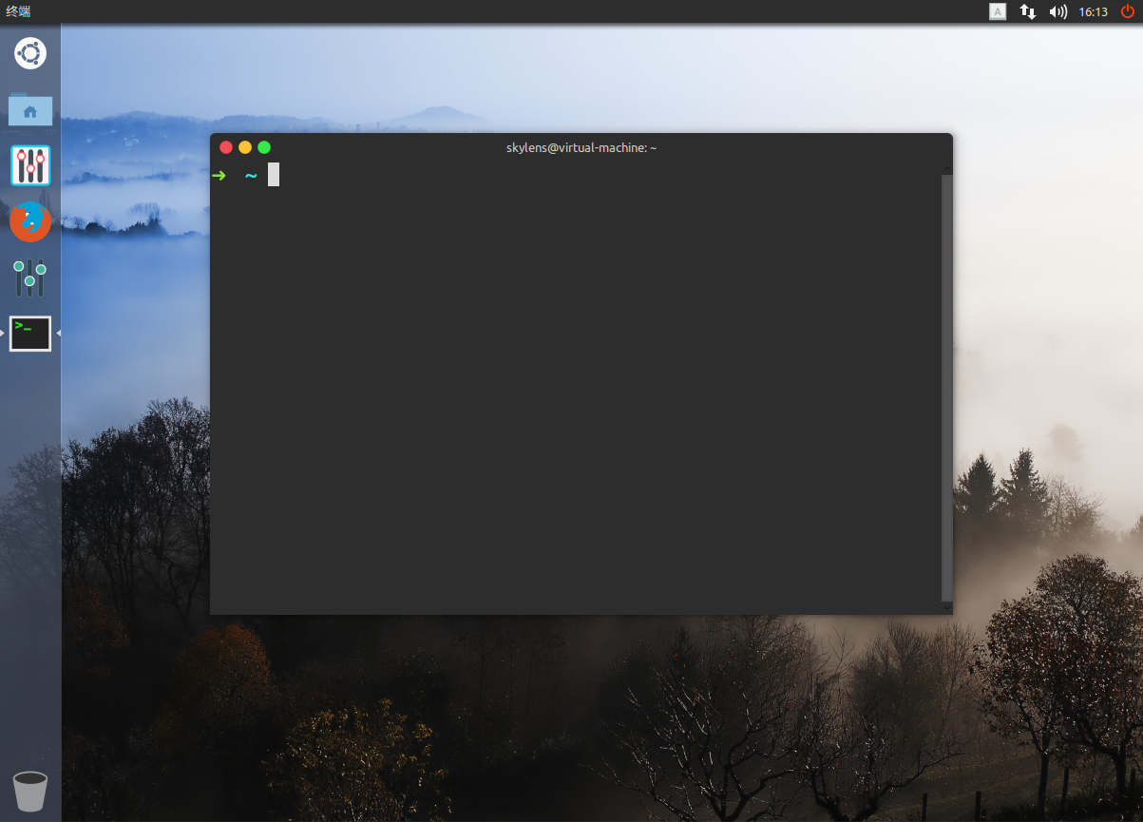Open the Files home folder in dock

point(30,110)
